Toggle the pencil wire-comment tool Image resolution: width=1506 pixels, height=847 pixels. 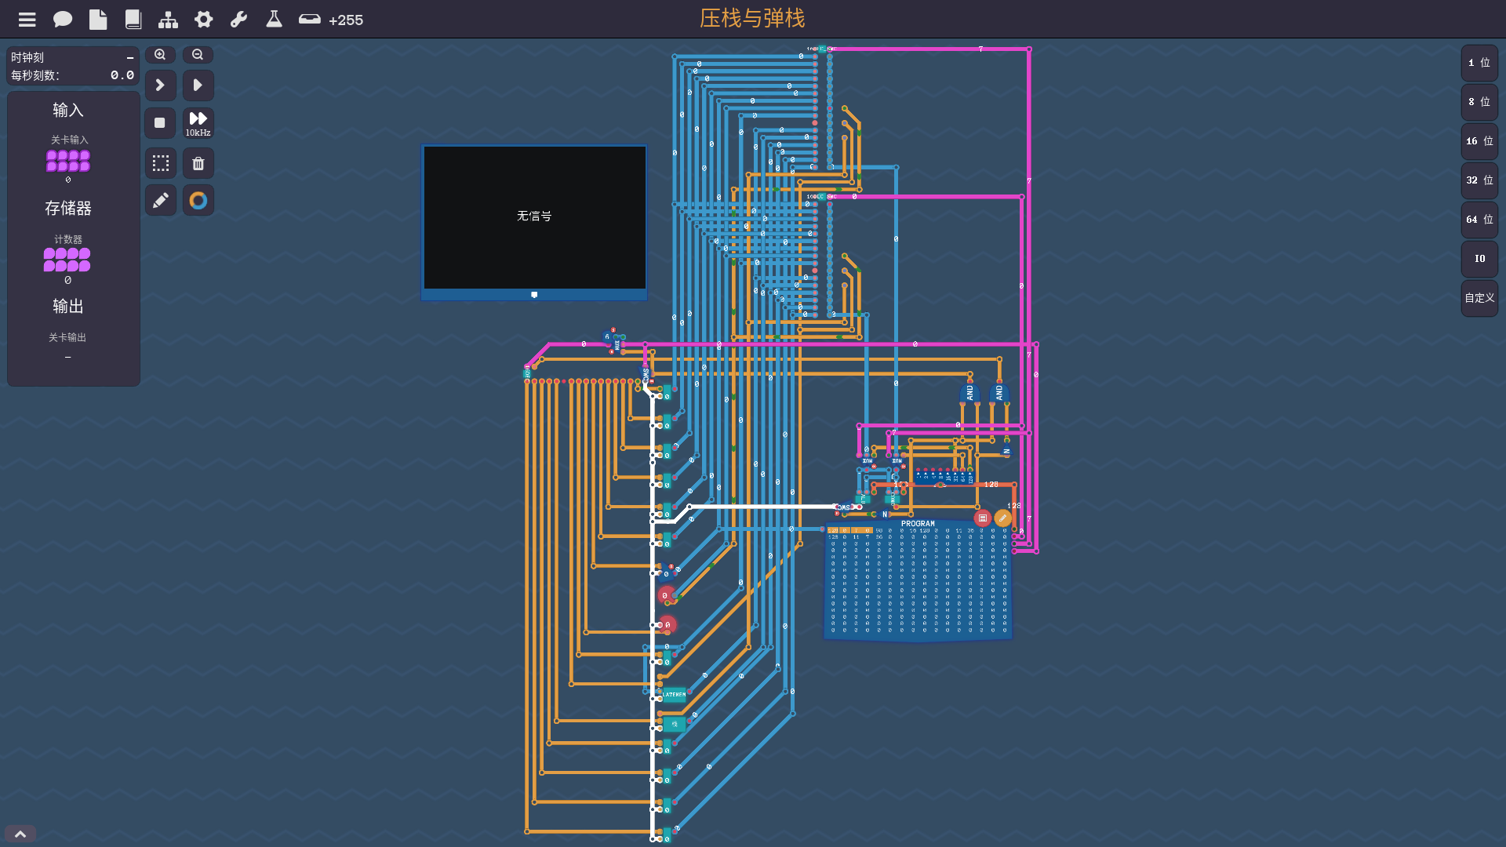[x=160, y=201]
